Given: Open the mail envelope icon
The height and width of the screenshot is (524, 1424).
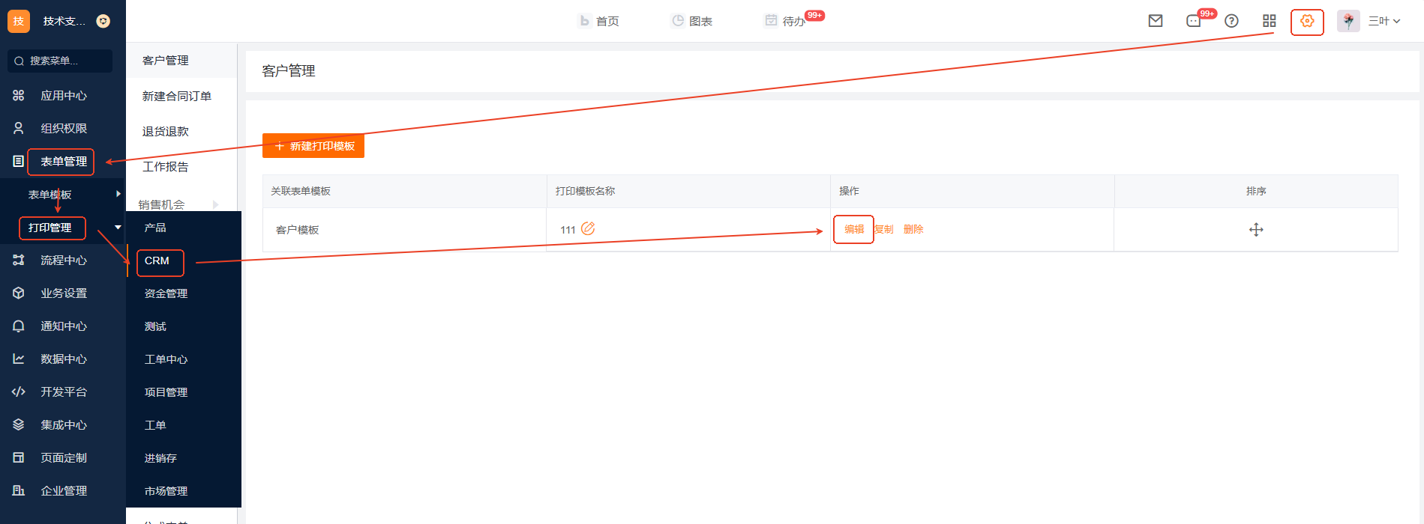Looking at the screenshot, I should [x=1156, y=21].
